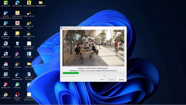This screenshot has width=186, height=105.
Task: Click the 'Veuillez patienter' installation status text
Action: [93, 68]
